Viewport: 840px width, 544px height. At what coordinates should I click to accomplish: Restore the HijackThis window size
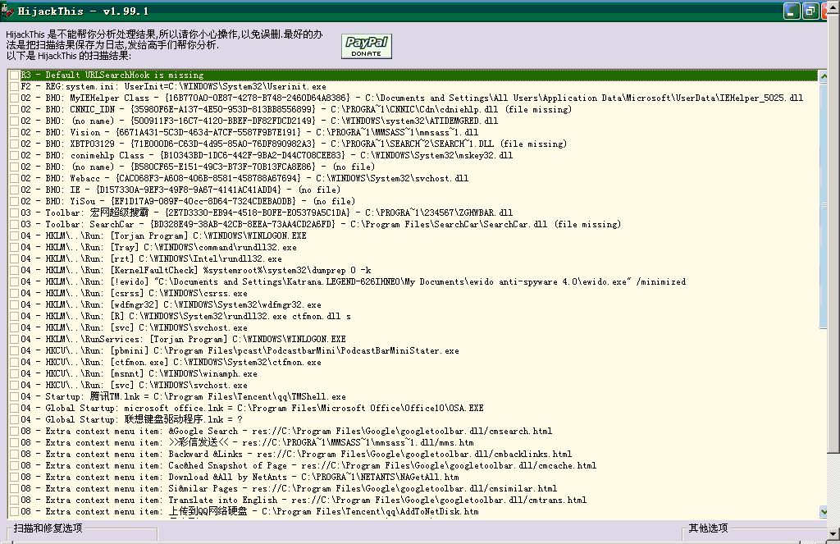(x=811, y=11)
